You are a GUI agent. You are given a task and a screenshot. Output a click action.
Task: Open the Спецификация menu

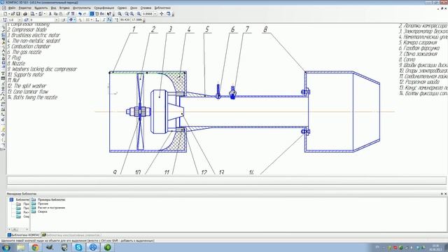pos(104,8)
